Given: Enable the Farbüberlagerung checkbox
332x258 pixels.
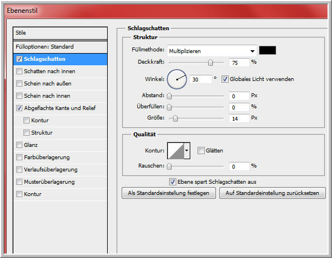Looking at the screenshot, I should pyautogui.click(x=19, y=157).
